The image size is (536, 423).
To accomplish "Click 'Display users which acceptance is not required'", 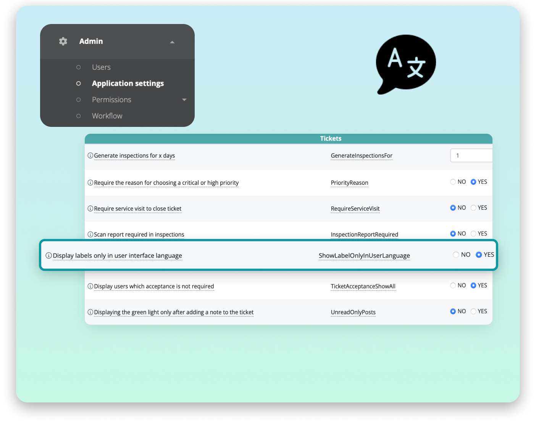I will pos(154,286).
